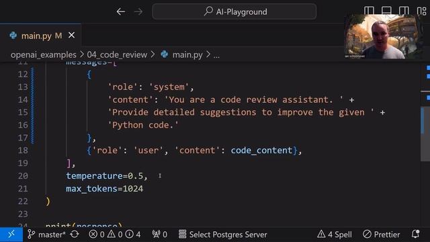The image size is (430, 242).
Task: Open the remote window button in status bar
Action: tap(11, 235)
